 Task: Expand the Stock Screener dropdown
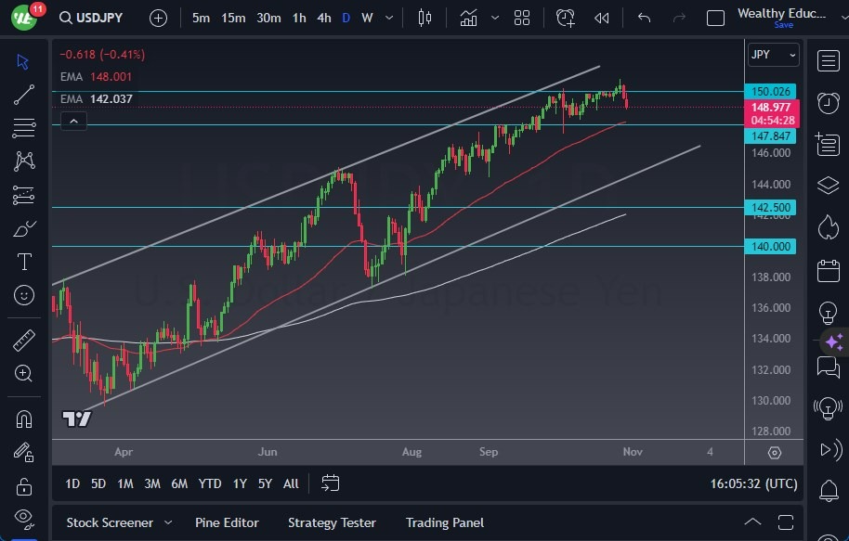click(x=169, y=522)
